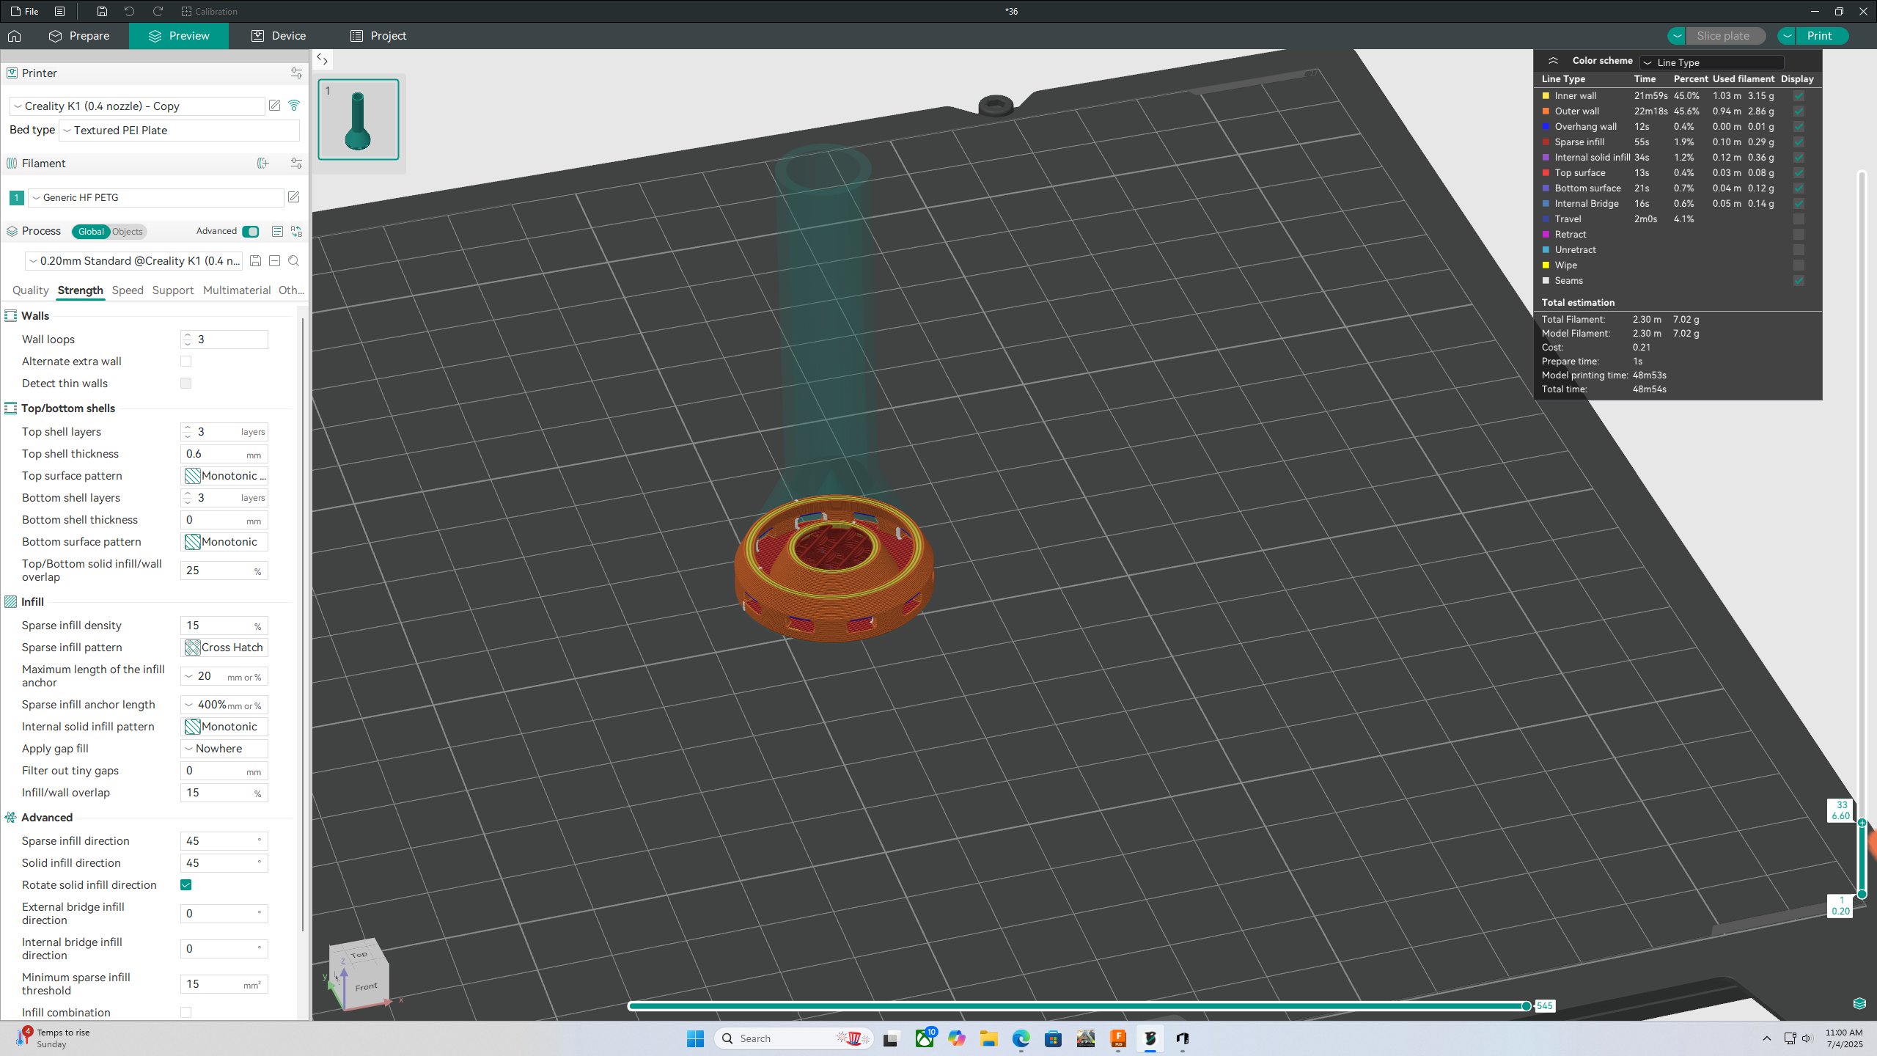Click the horizontal move progress slider handle

[1526, 1006]
